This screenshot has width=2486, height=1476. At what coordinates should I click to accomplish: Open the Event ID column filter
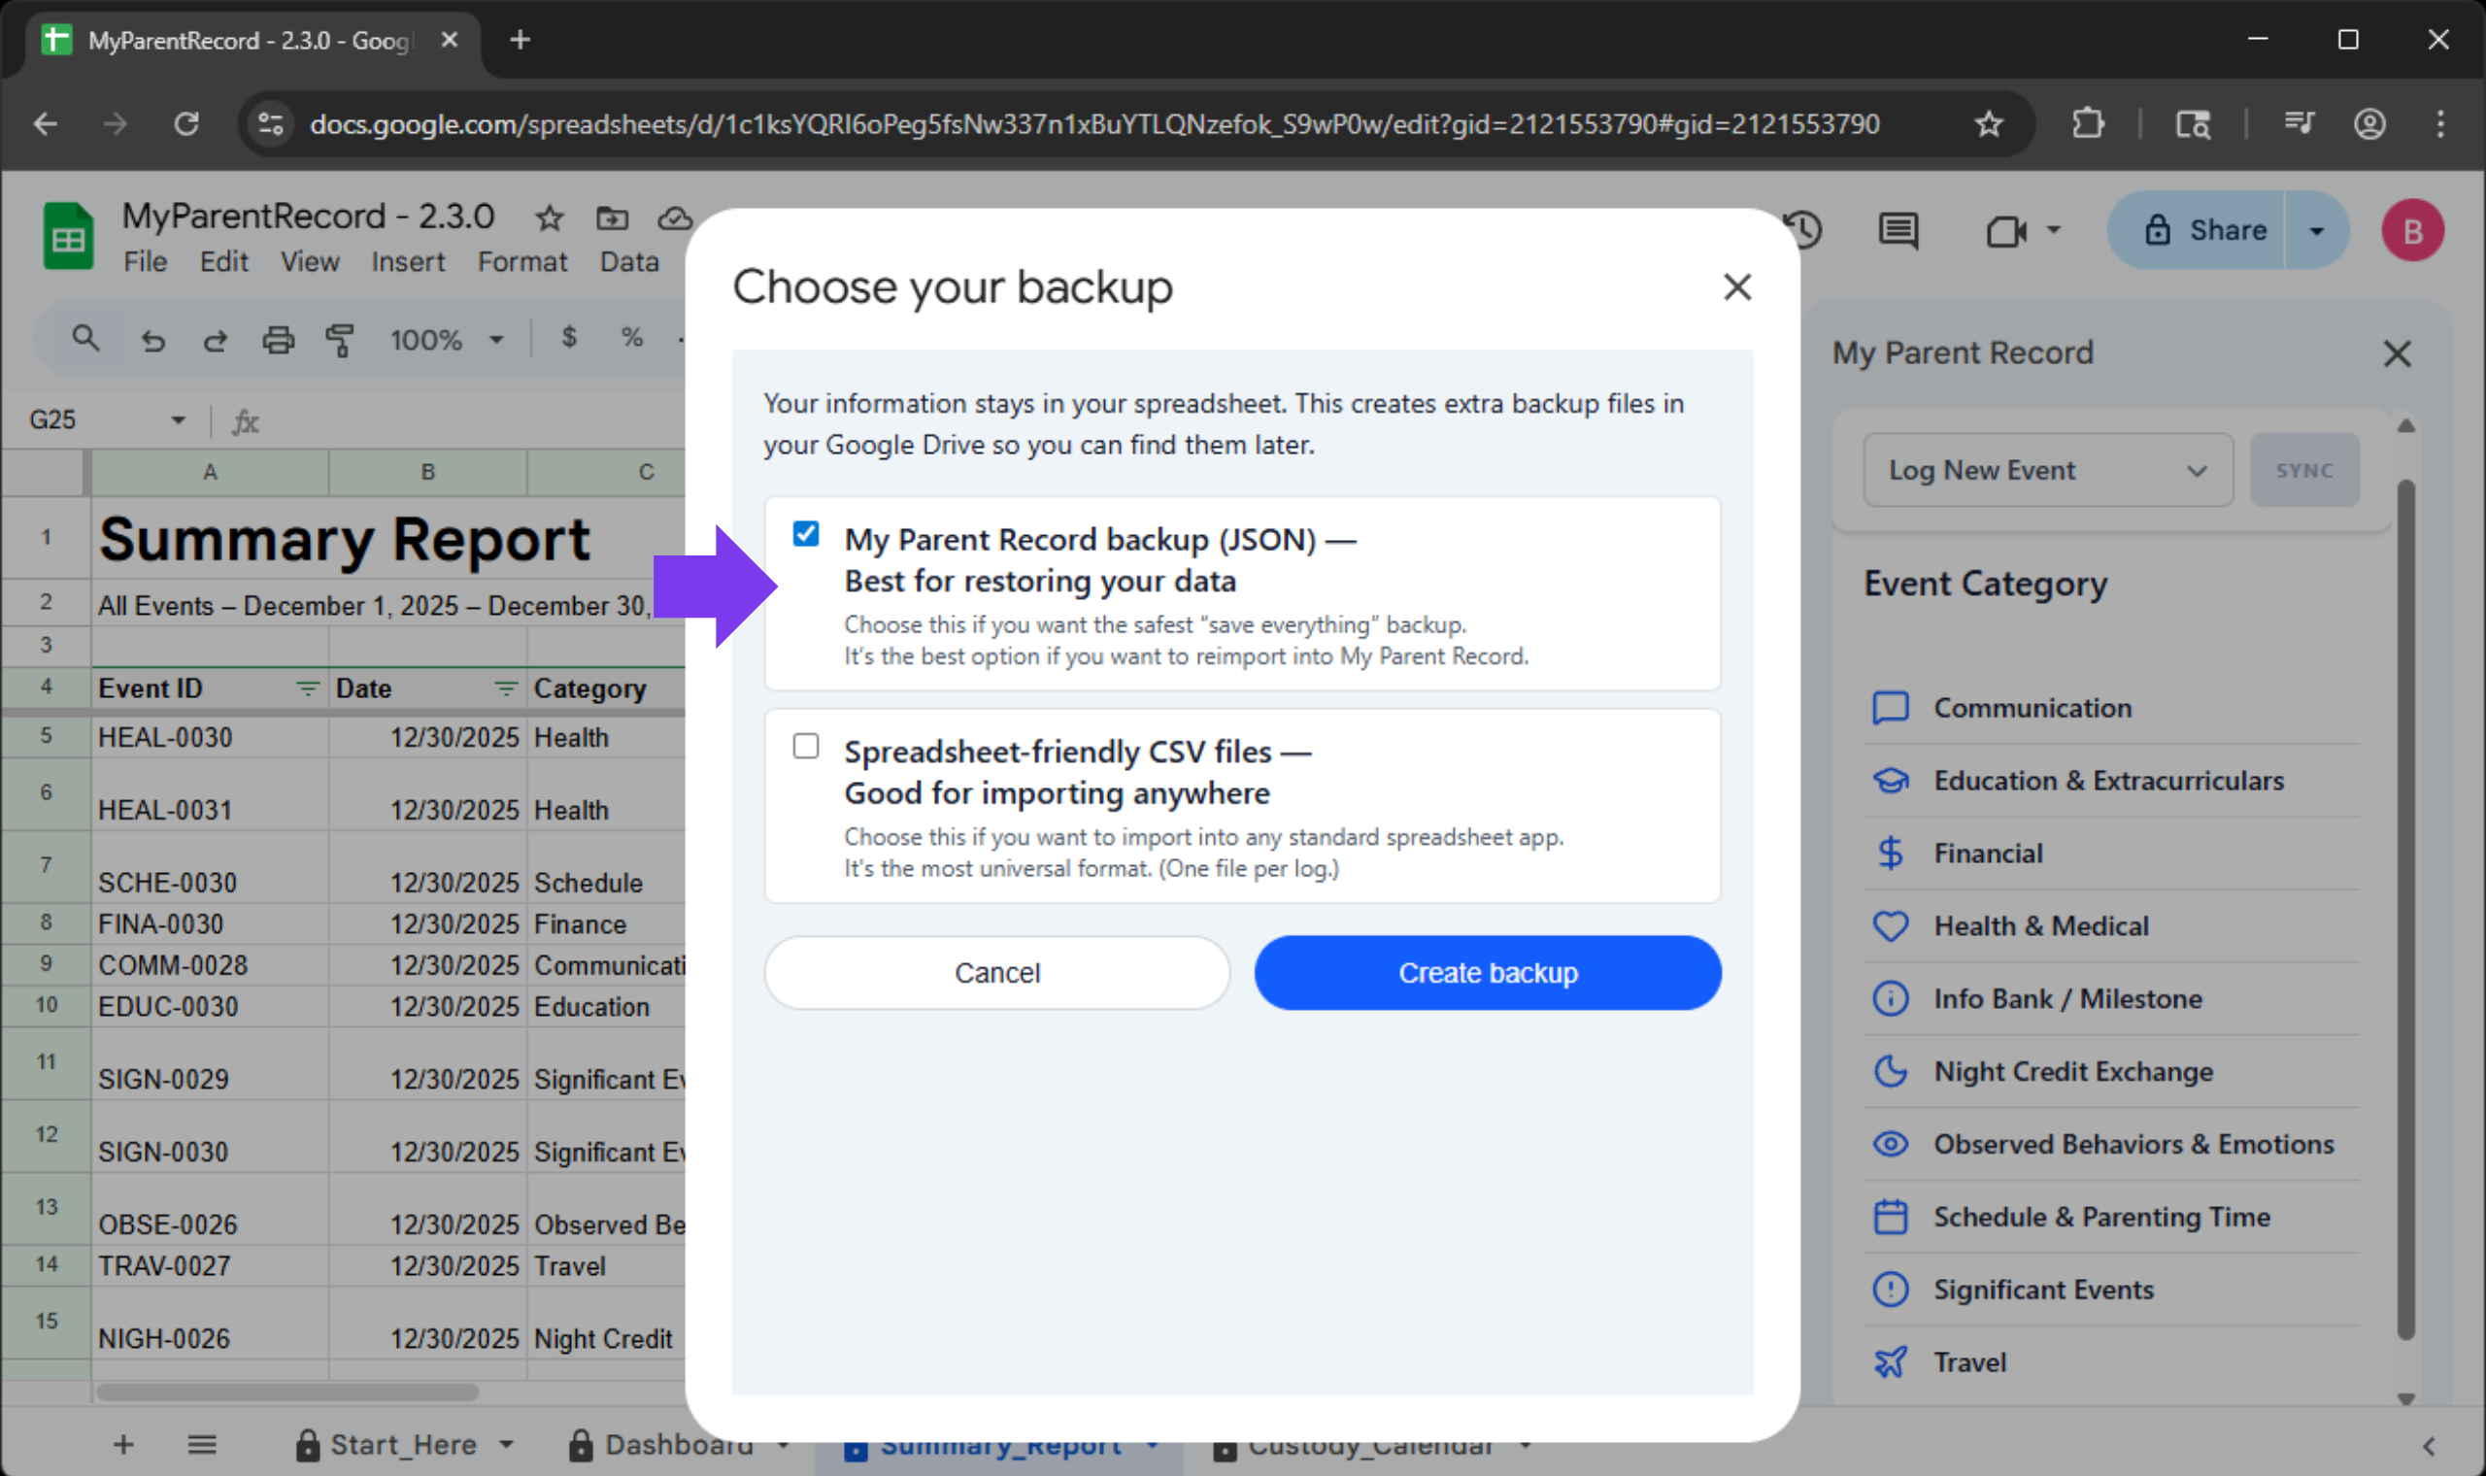pos(308,688)
